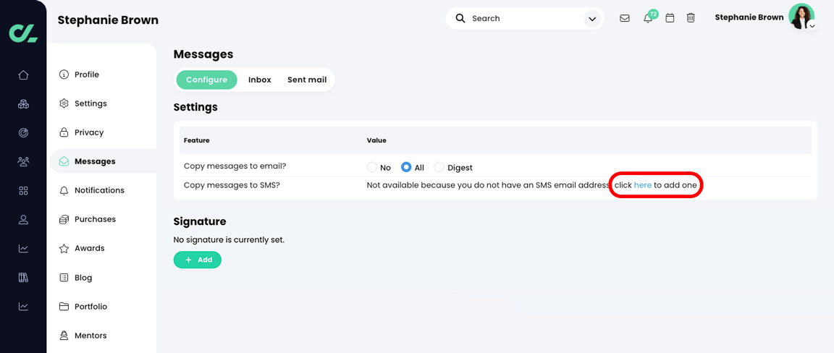The height and width of the screenshot is (353, 834).
Task: Click the magnifying glass search icon
Action: [460, 18]
